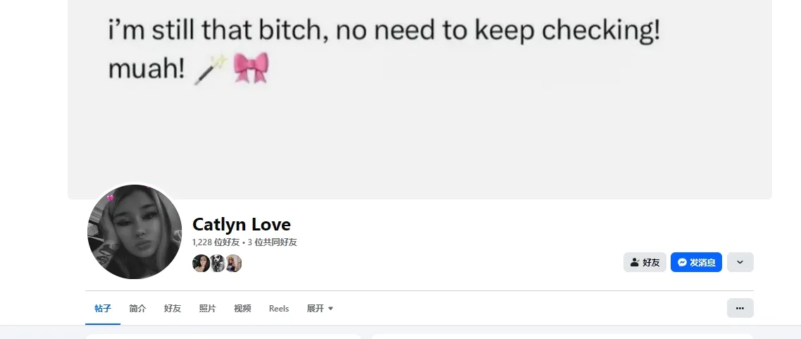Click the Catlyn Love profile name
The image size is (801, 339).
[x=241, y=224]
